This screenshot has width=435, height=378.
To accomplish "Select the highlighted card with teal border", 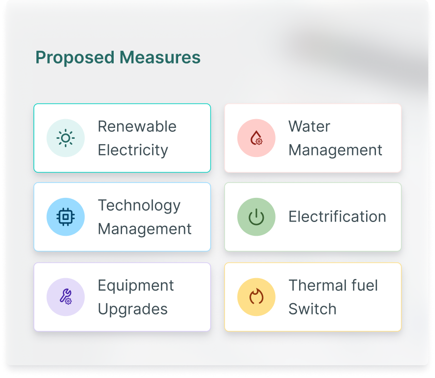I will click(122, 138).
